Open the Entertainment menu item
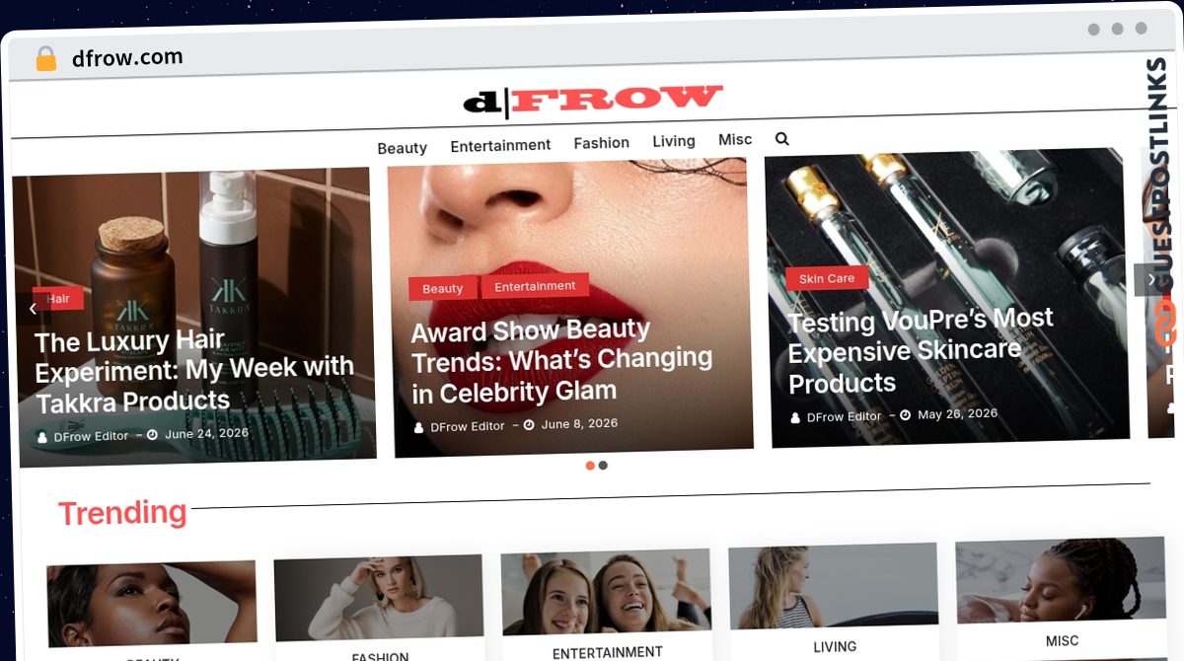This screenshot has width=1184, height=661. (500, 145)
